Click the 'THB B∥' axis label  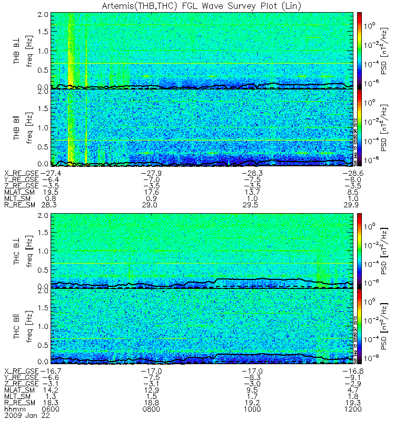tap(16, 128)
